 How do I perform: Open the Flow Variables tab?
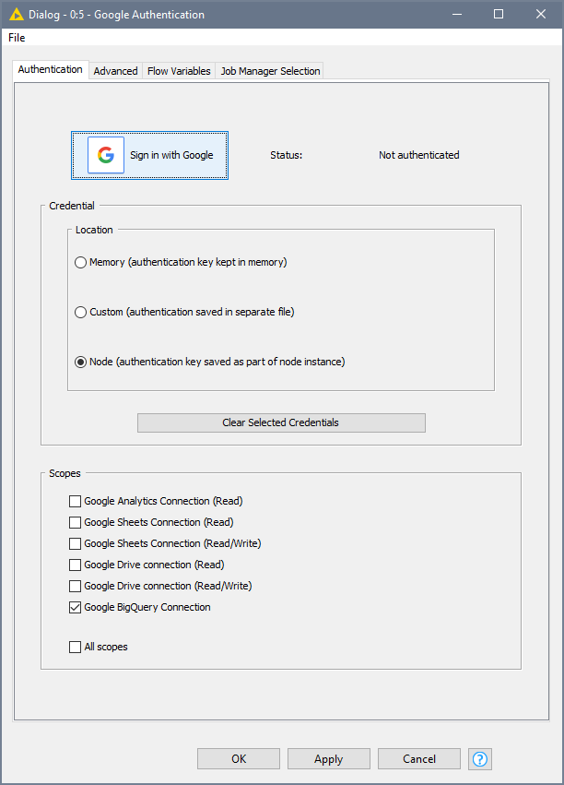179,71
